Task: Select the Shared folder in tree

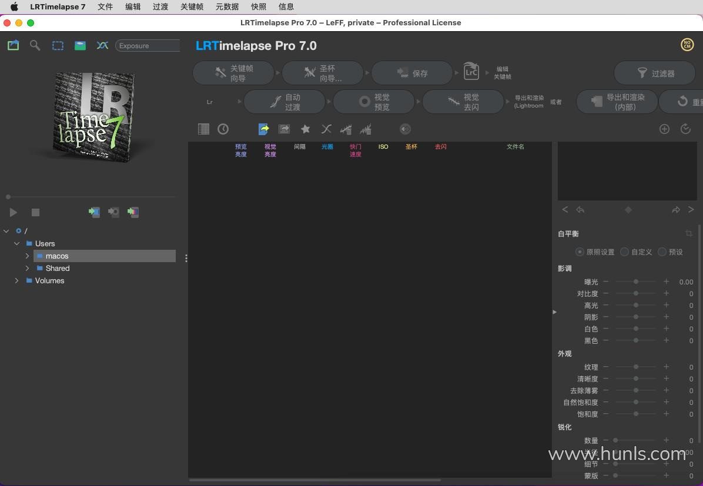Action: pos(58,268)
